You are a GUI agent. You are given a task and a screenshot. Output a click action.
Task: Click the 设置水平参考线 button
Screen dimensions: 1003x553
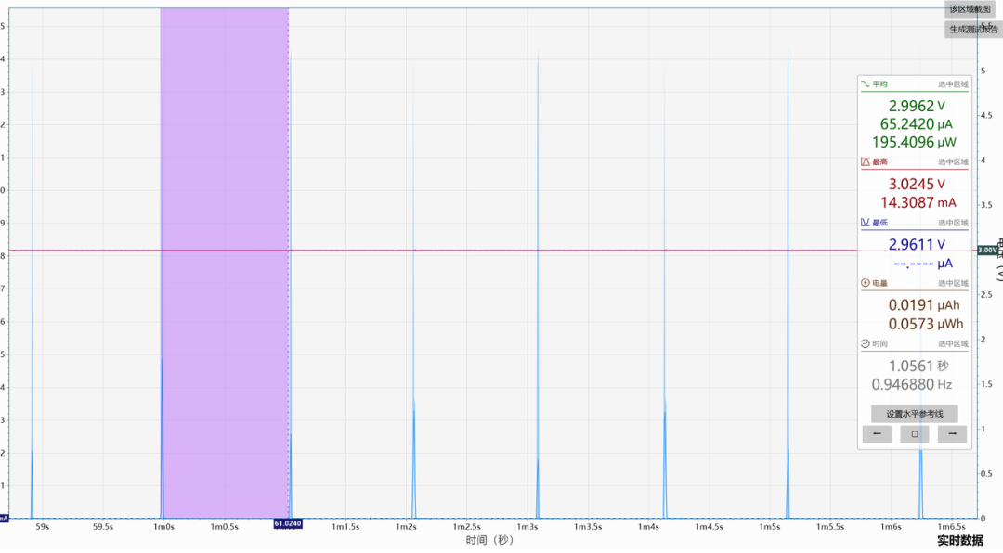pos(914,412)
